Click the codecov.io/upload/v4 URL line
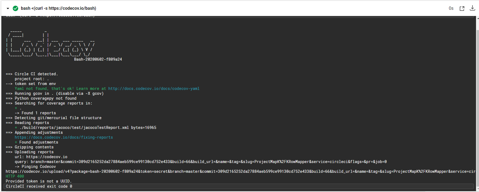This screenshot has width=479, height=192. pyautogui.click(x=241, y=171)
